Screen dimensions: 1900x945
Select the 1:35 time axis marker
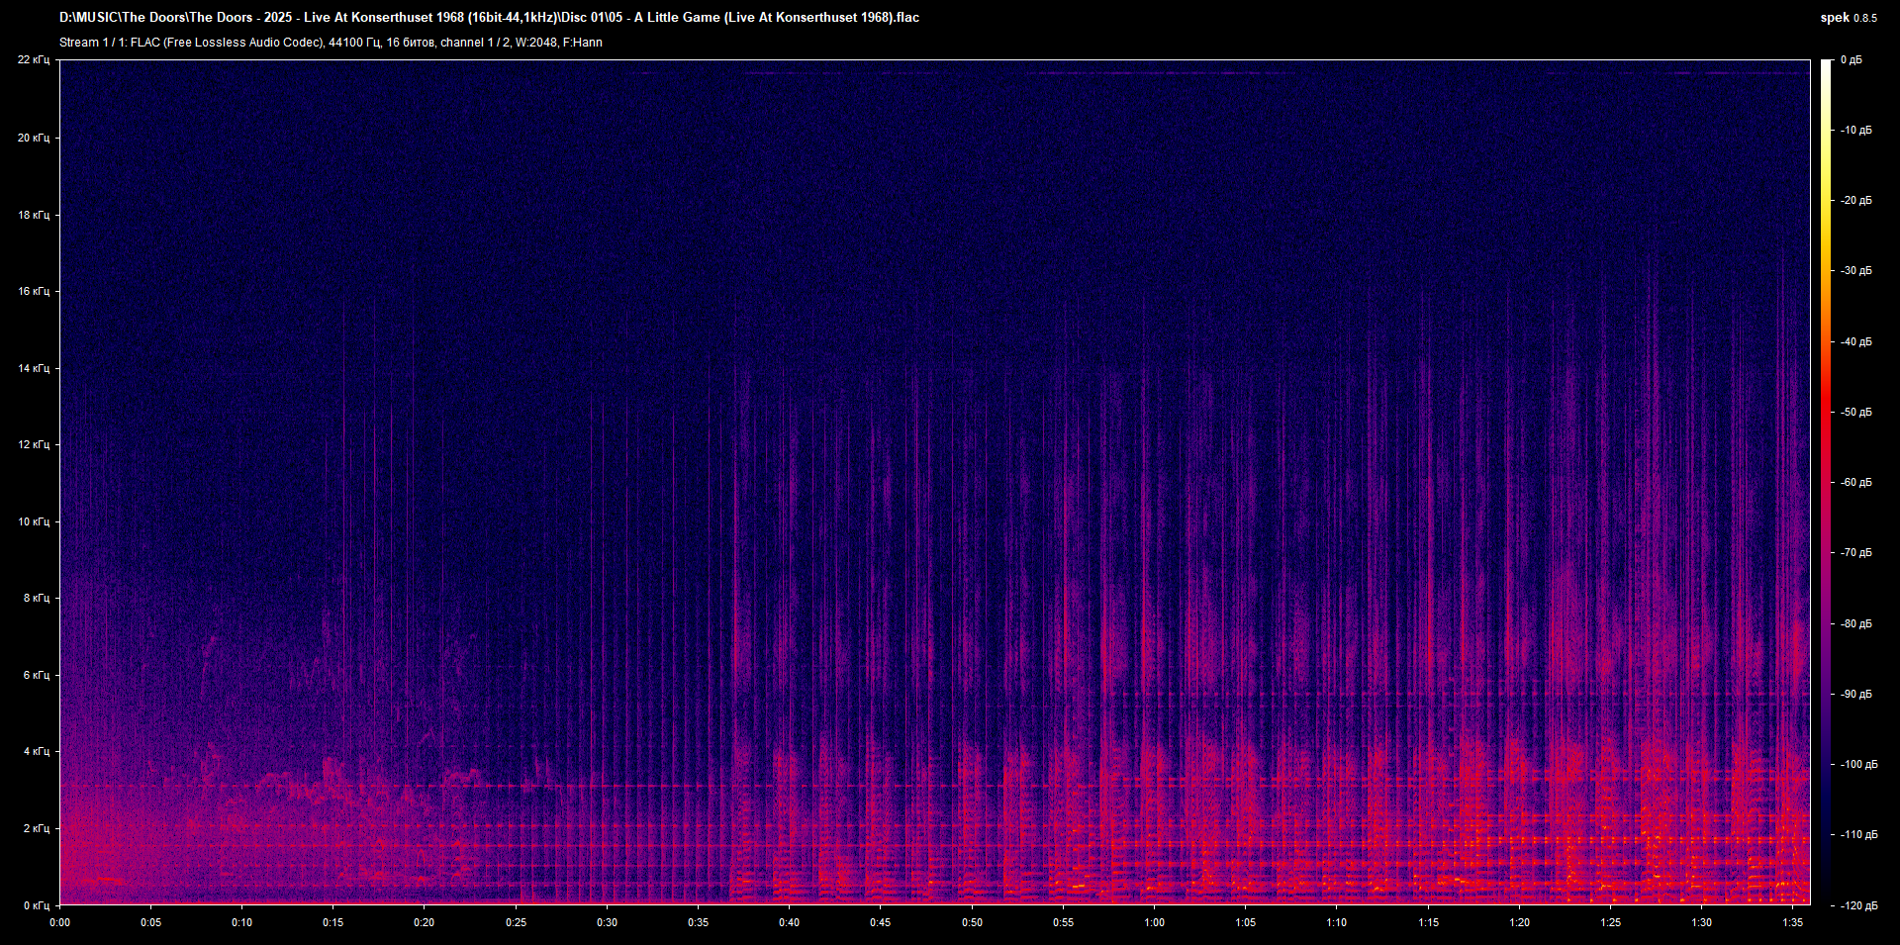click(1792, 922)
